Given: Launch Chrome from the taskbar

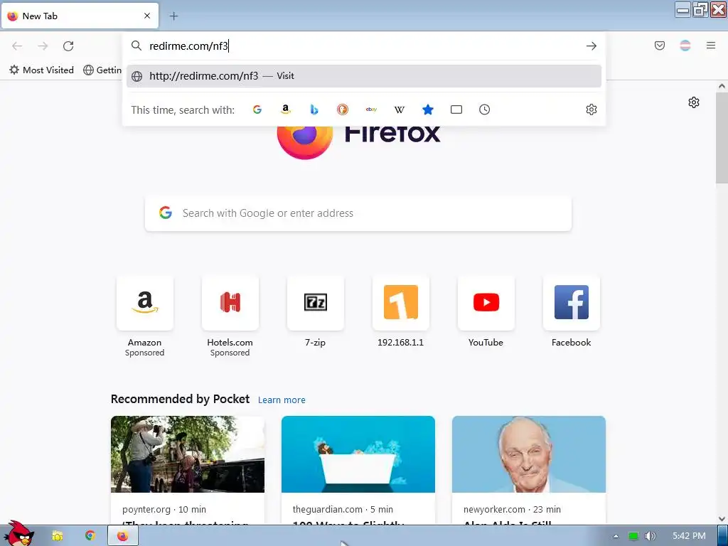Looking at the screenshot, I should 90,535.
